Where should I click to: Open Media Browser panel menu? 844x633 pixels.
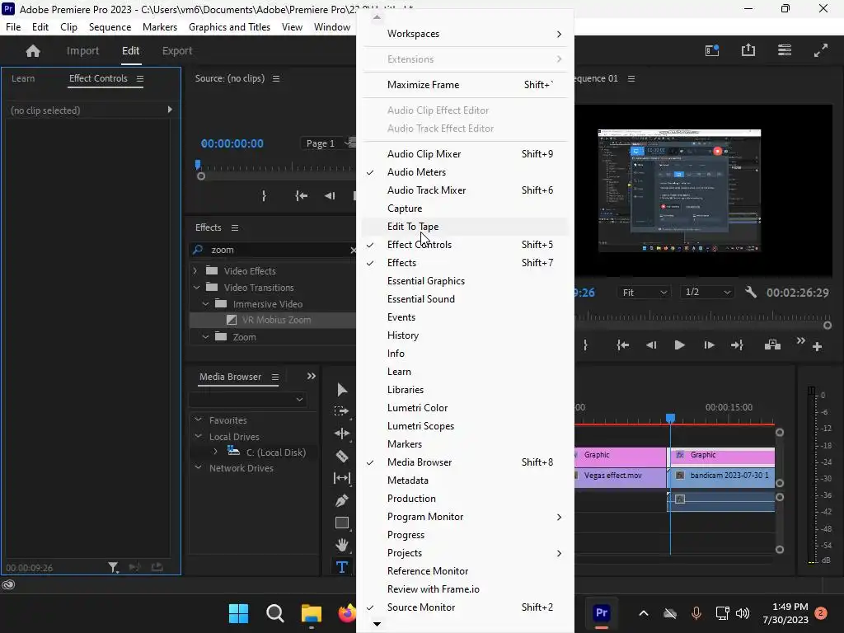[x=275, y=377]
